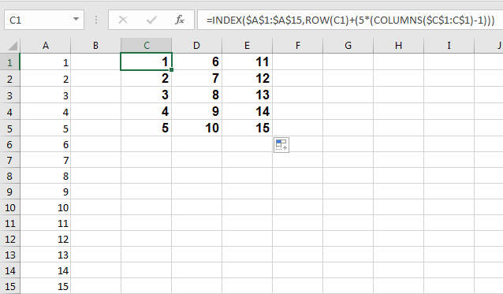Click the formula bar INDEX formula text
The width and height of the screenshot is (503, 294).
[350, 20]
